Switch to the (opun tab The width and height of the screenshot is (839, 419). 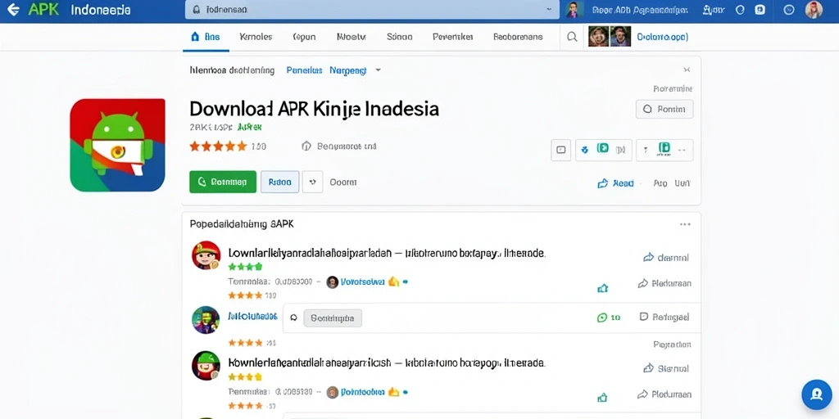(x=304, y=37)
